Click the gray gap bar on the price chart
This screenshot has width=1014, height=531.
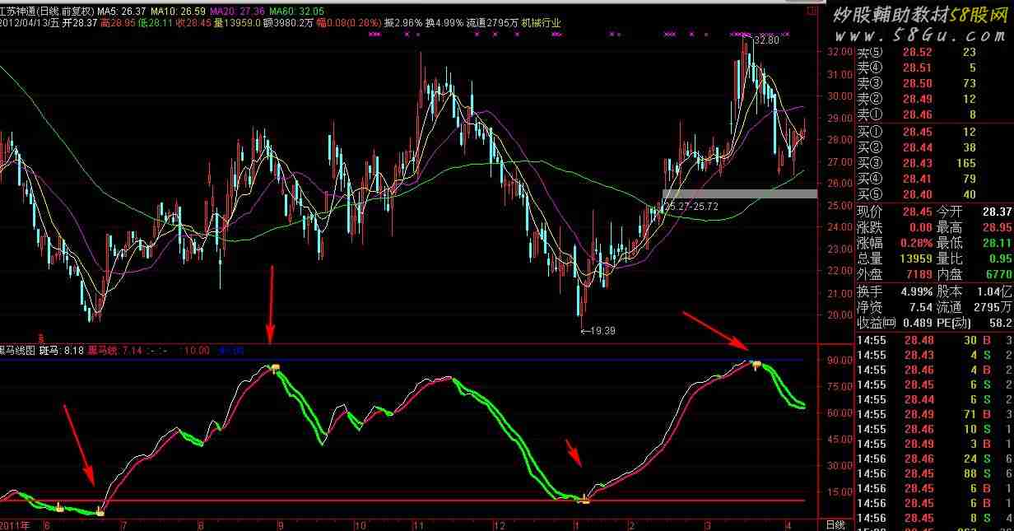(739, 193)
